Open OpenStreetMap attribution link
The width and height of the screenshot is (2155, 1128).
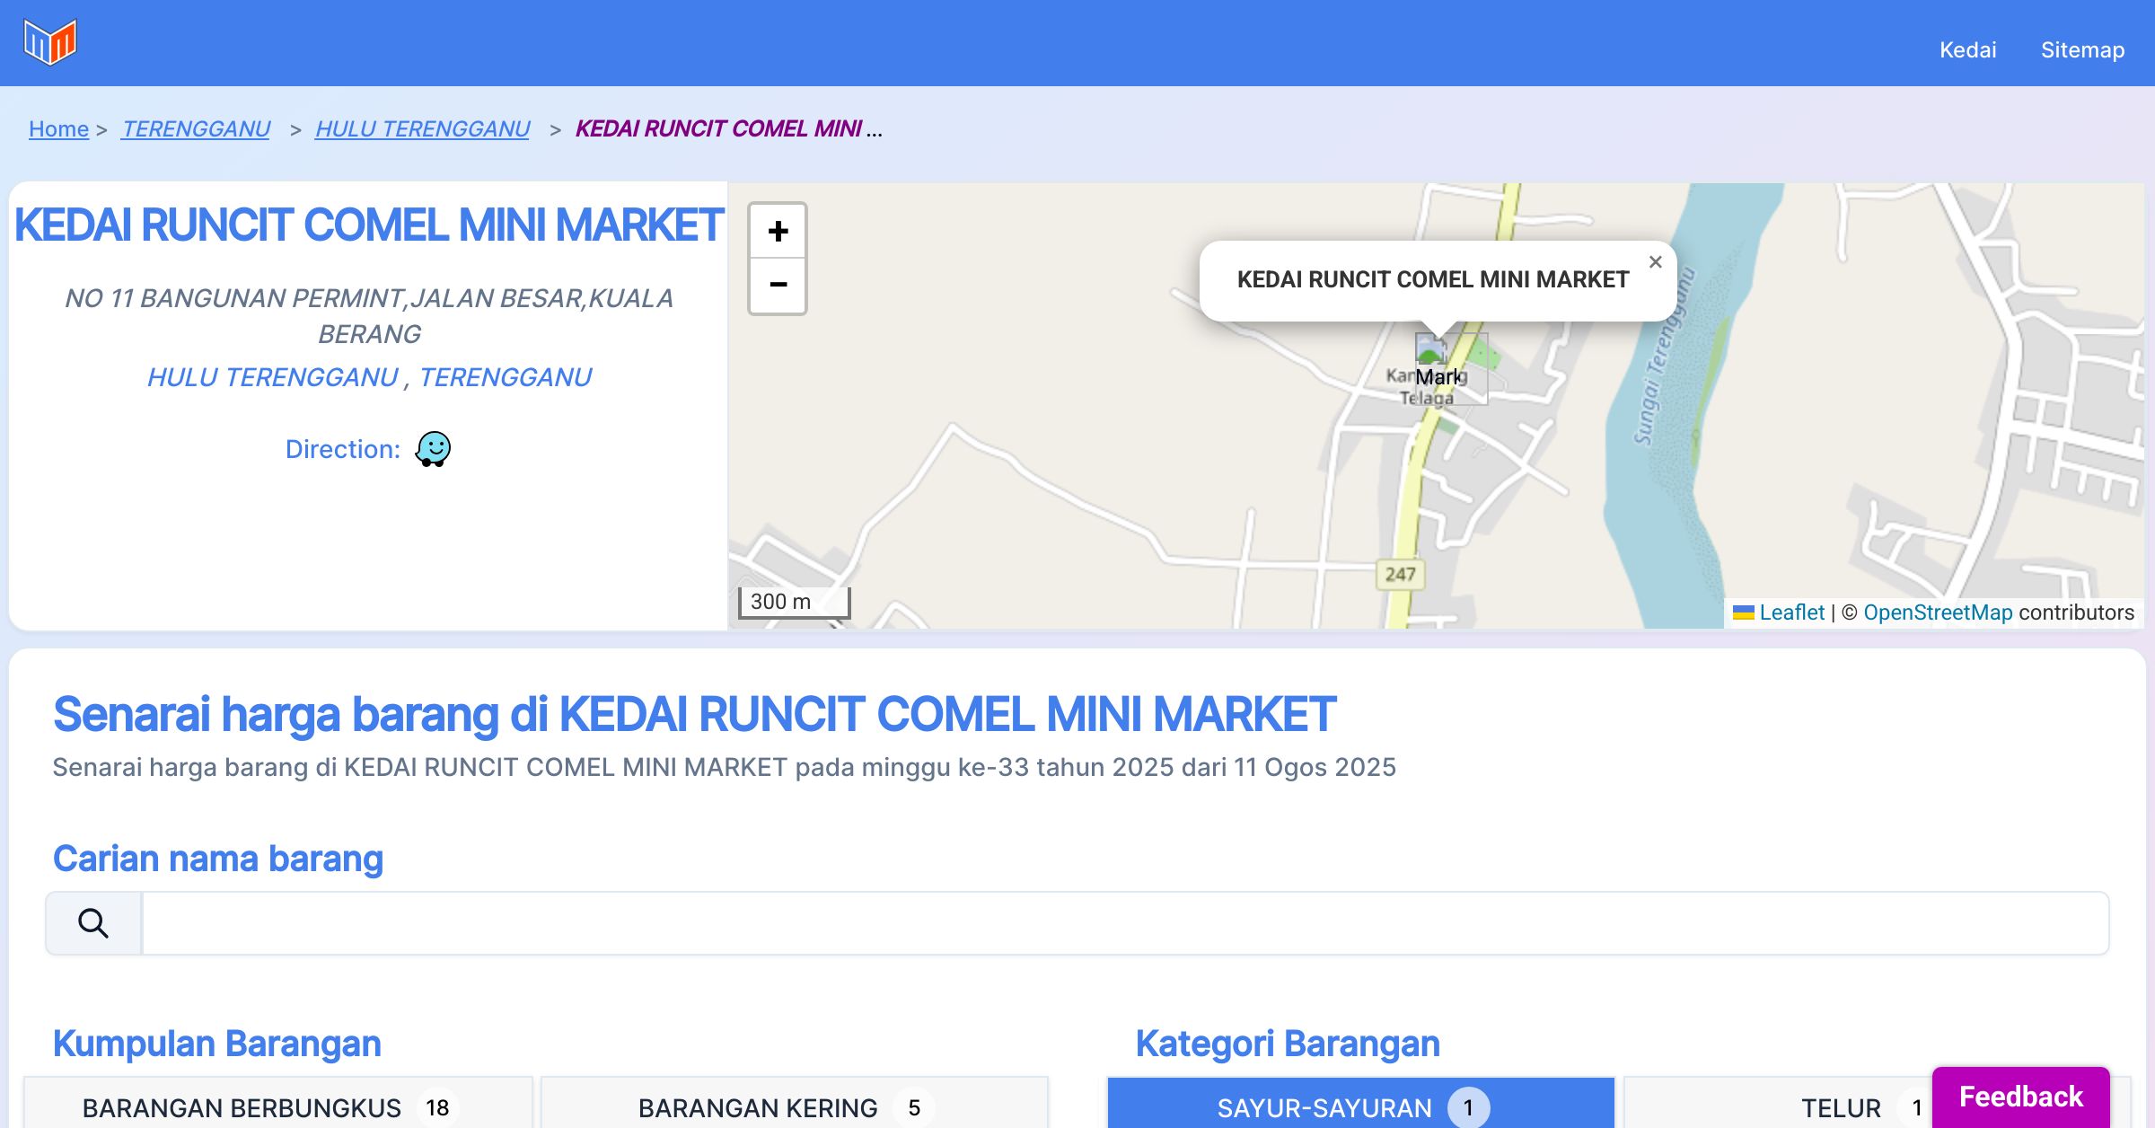(x=1938, y=612)
